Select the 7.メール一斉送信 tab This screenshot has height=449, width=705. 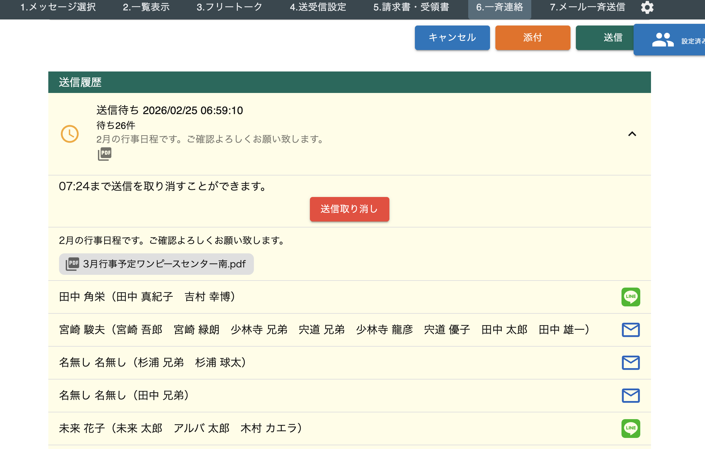587,7
